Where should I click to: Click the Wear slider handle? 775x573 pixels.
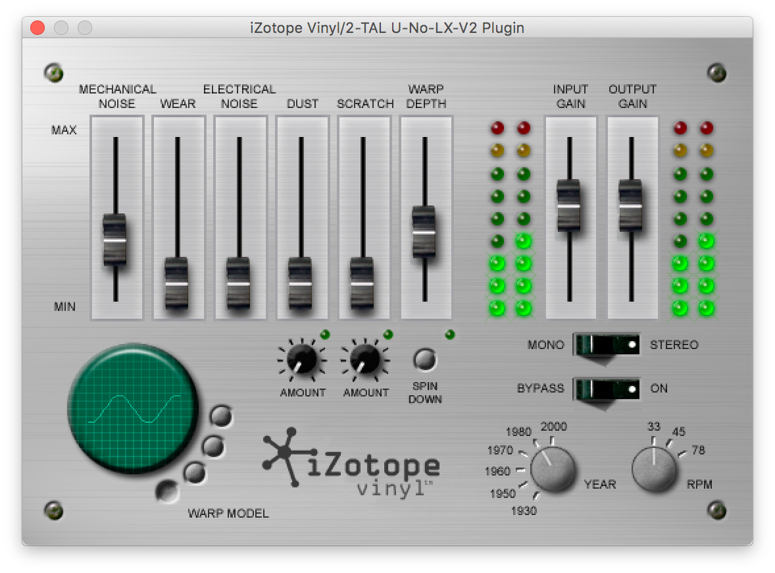click(176, 283)
